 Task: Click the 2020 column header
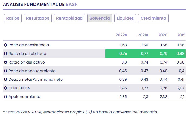(x=163, y=35)
